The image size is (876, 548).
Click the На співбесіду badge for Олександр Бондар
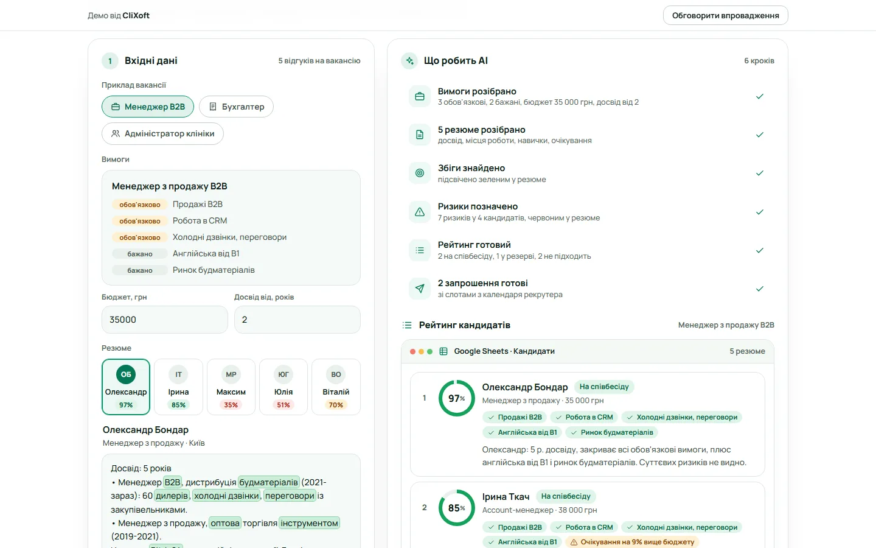point(604,387)
